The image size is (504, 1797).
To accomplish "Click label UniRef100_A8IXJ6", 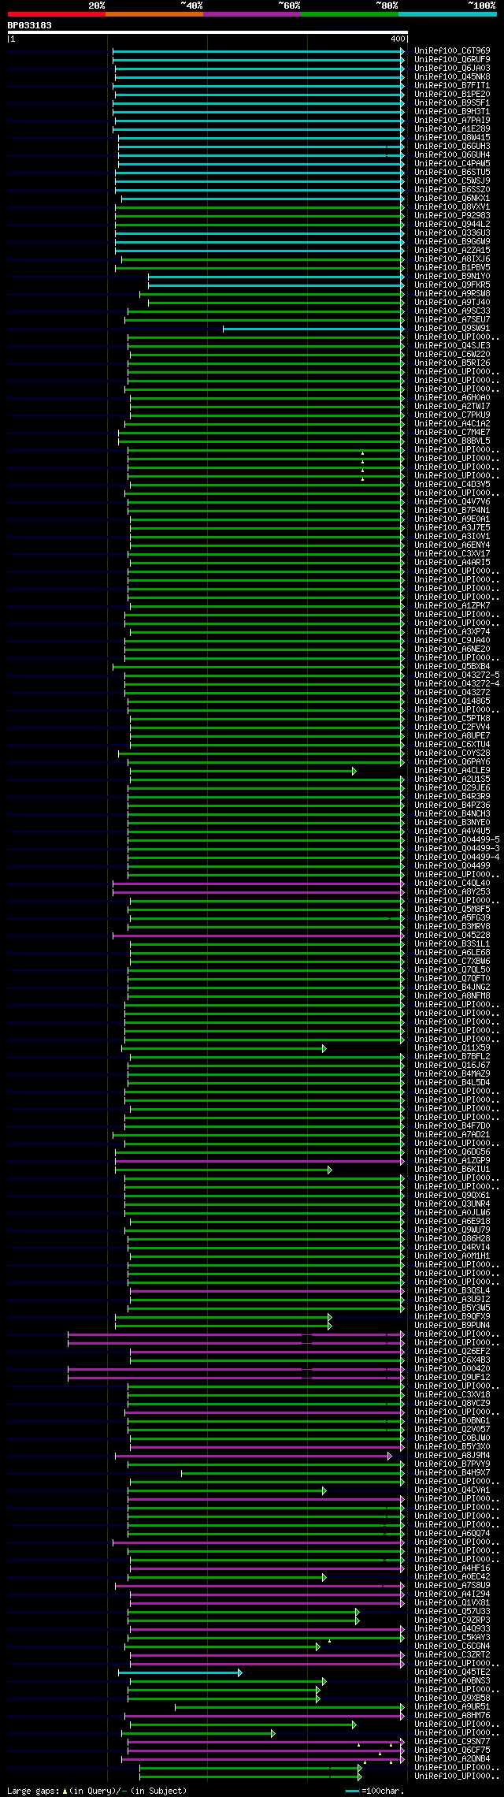I will pyautogui.click(x=452, y=259).
